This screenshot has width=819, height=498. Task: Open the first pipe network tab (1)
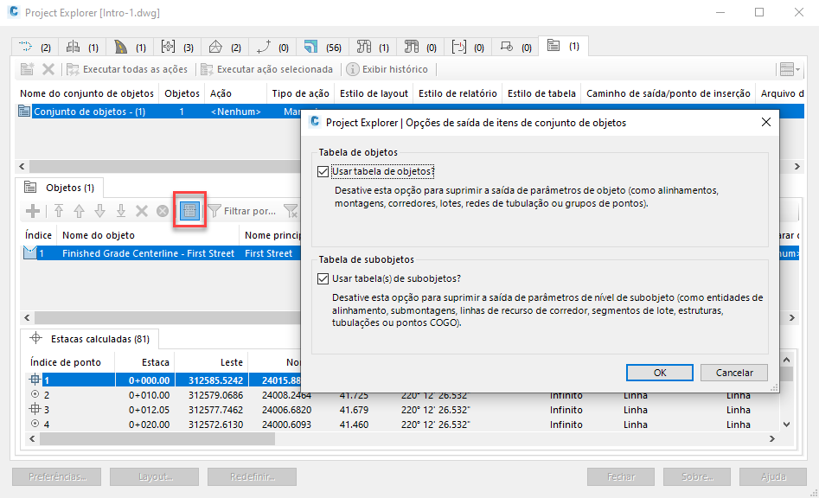click(x=373, y=47)
